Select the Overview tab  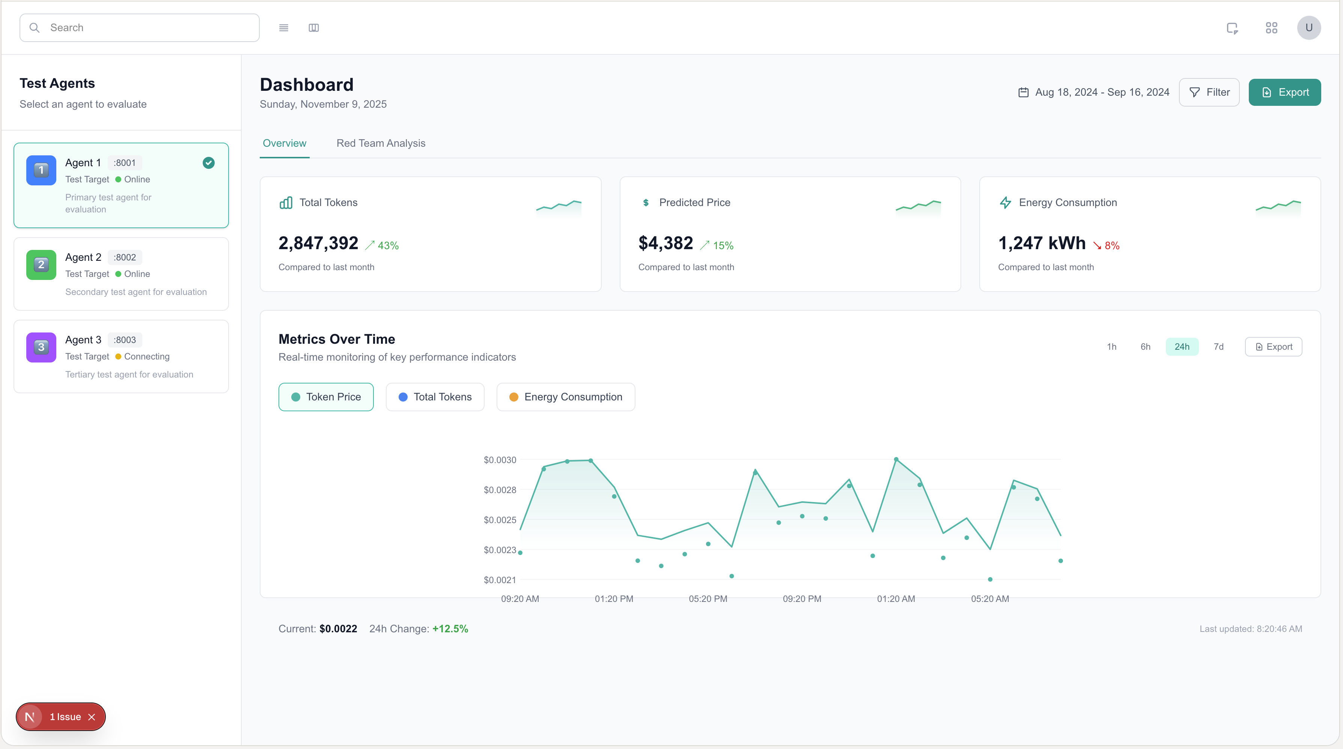point(284,143)
